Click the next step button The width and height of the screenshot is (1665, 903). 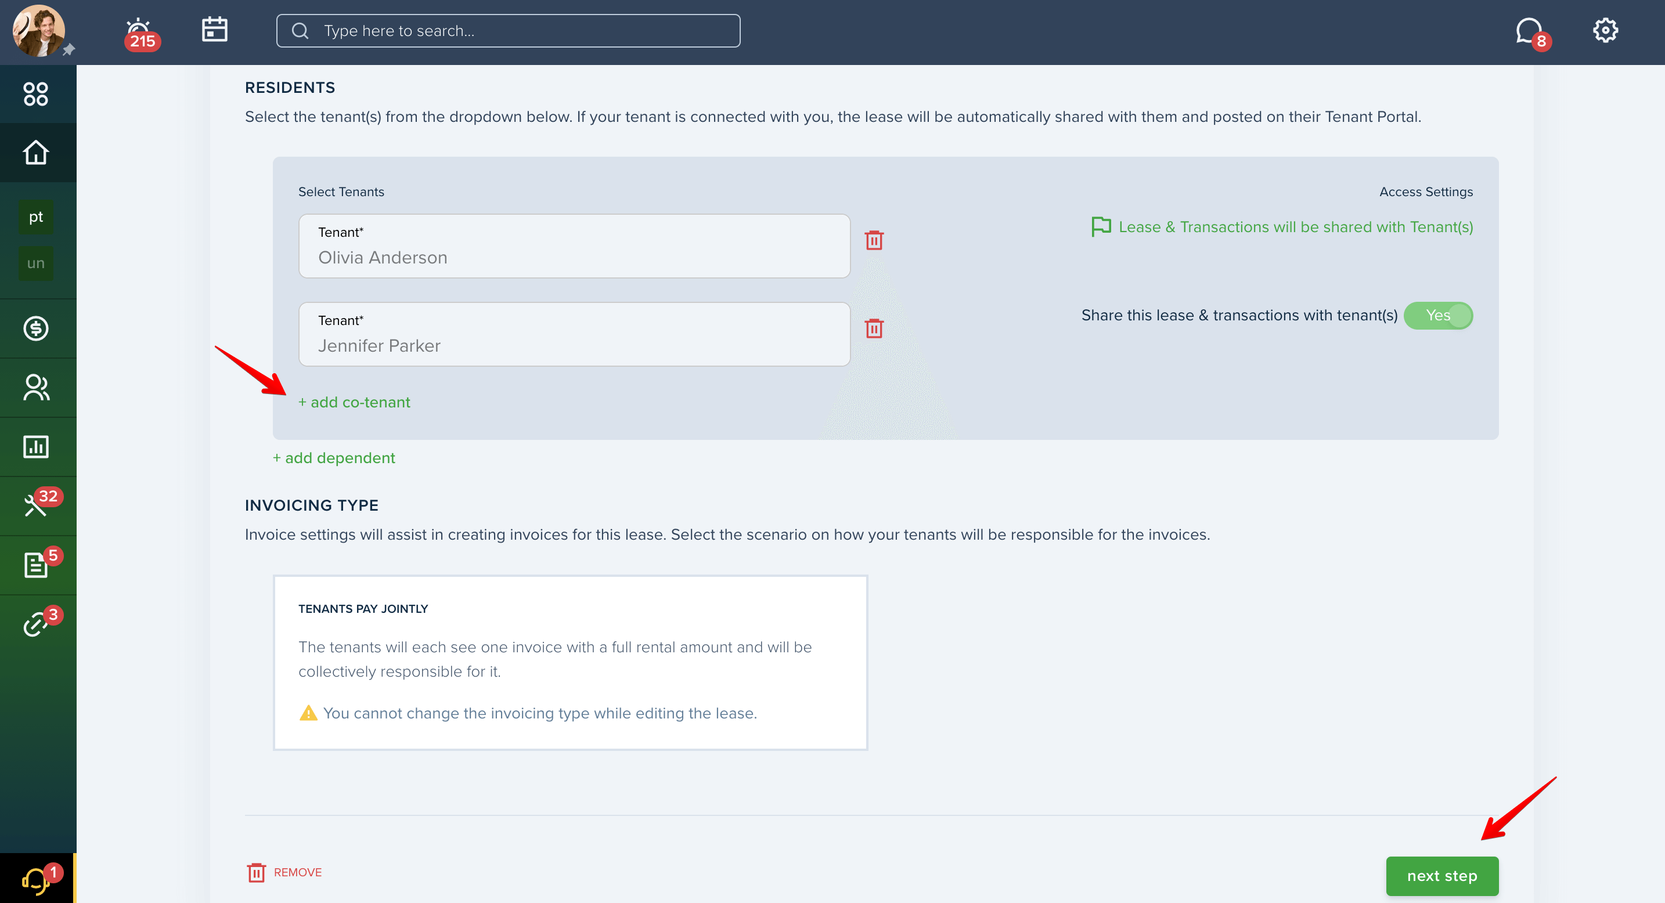pos(1441,876)
